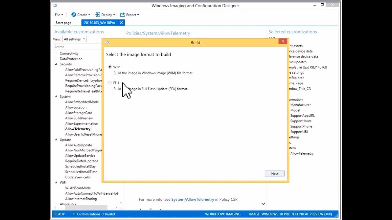Open System/AllowTelemetry Policy CSP link
The height and width of the screenshot is (220, 392).
click(x=193, y=200)
